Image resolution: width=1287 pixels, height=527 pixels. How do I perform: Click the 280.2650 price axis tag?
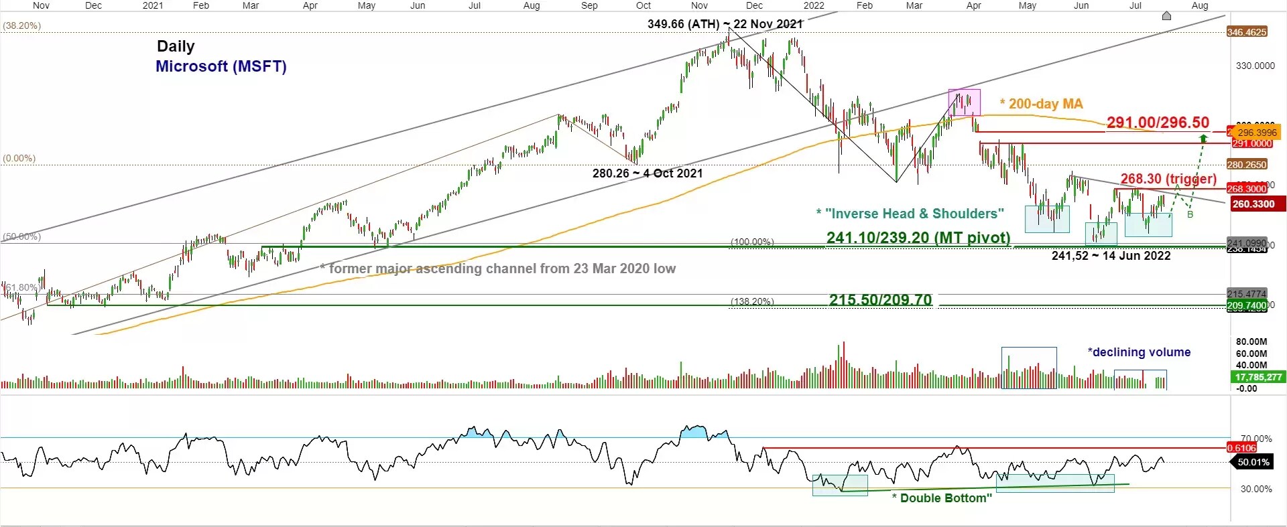coord(1247,165)
